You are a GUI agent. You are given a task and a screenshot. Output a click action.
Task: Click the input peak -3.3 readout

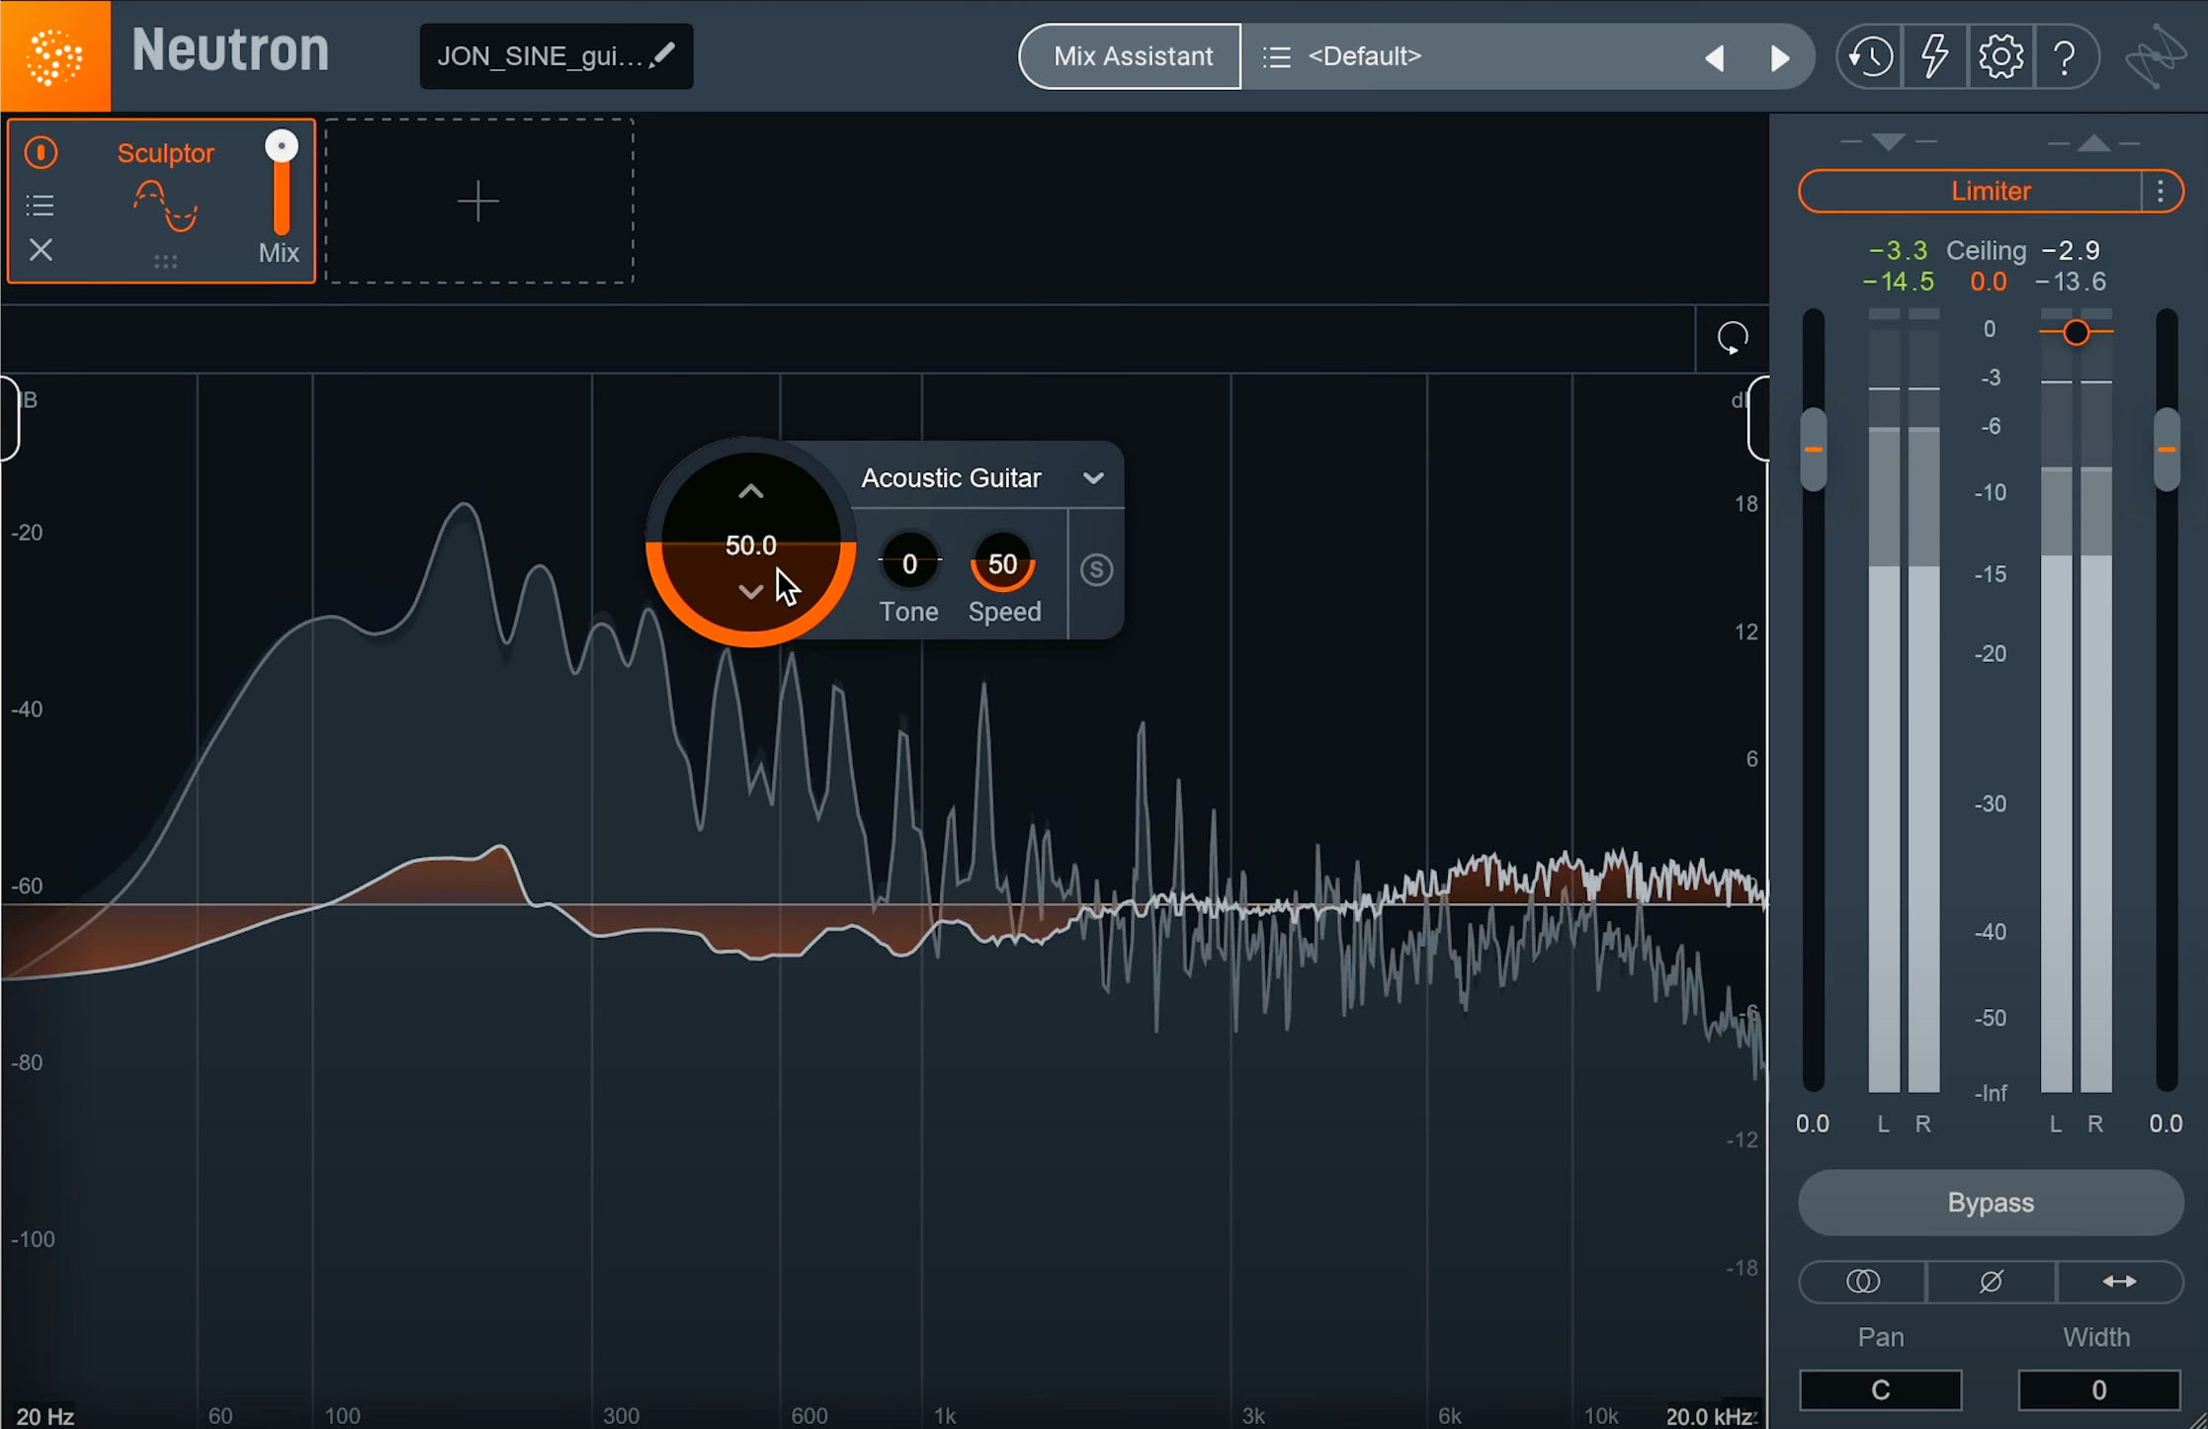click(x=1899, y=251)
